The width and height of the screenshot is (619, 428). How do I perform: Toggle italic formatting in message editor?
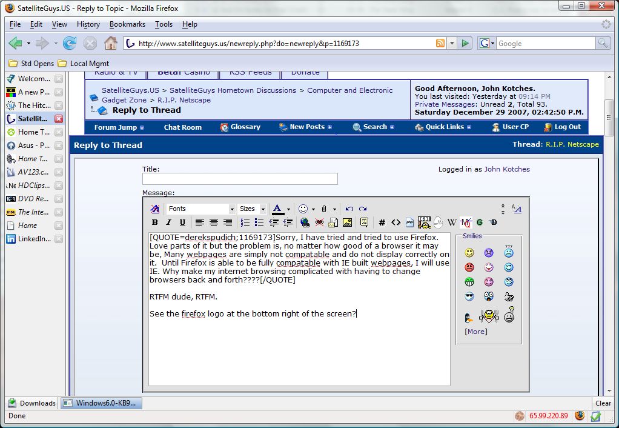[169, 222]
